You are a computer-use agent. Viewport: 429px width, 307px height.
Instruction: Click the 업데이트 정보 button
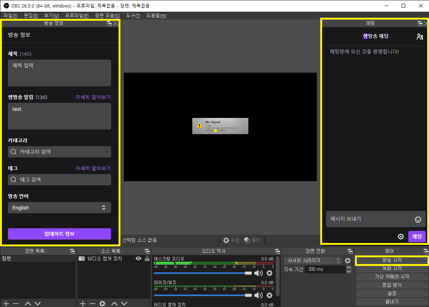click(x=59, y=234)
